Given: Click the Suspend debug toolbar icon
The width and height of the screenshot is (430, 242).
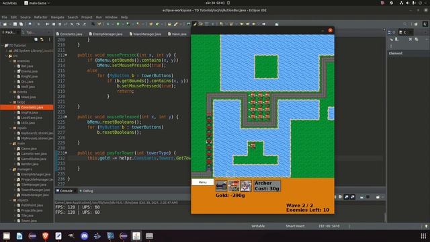Looking at the screenshot, I should pos(54,24).
